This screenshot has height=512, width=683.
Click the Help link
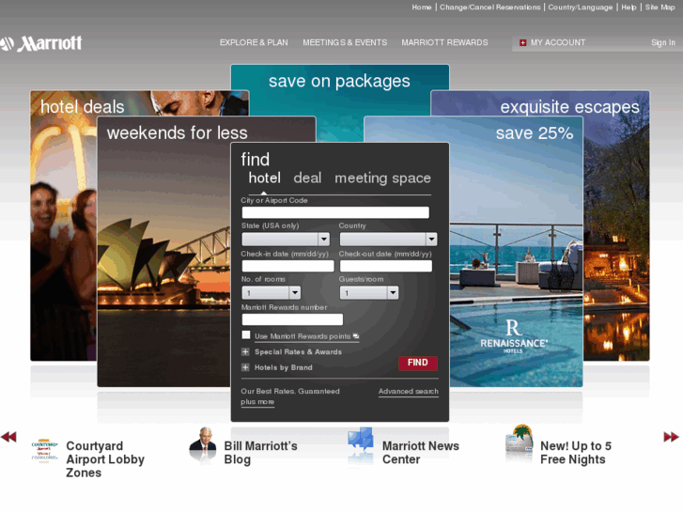click(x=629, y=8)
